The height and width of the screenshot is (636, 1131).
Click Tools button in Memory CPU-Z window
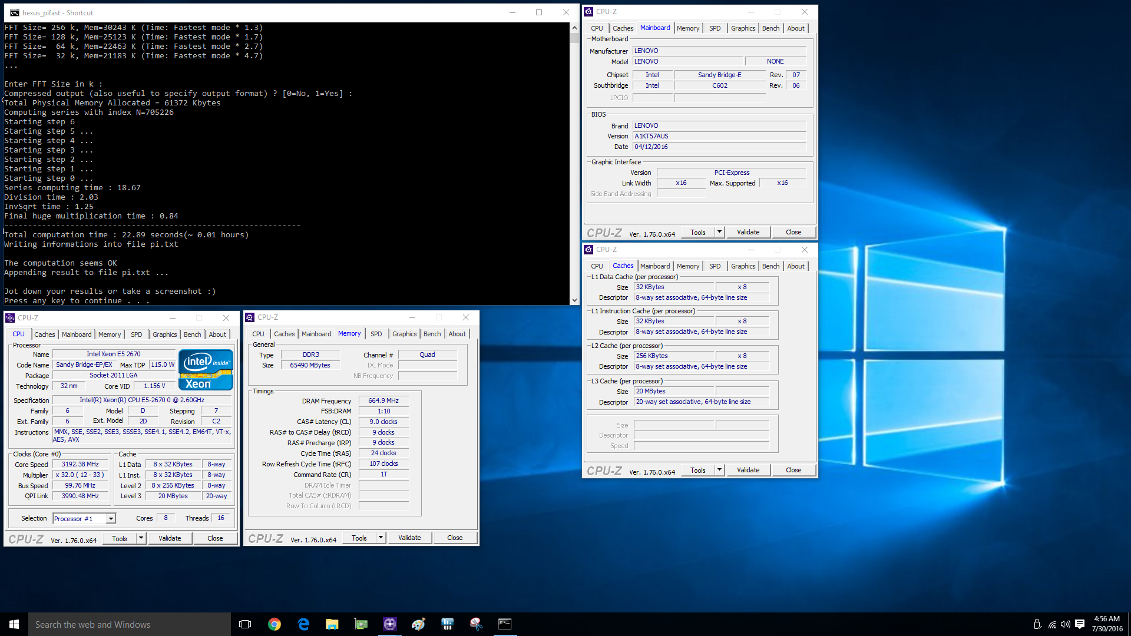click(x=359, y=538)
